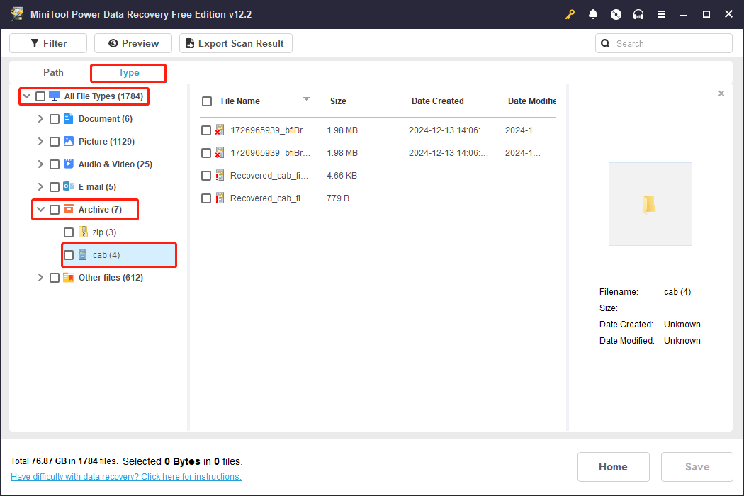Sort by the Size column header
Screen dimensions: 744x496
coord(338,101)
